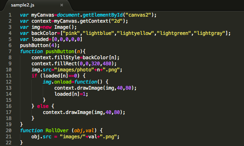Screen dimensions: 244x146
Task: Click the context.fillStyle statement
Action: 75,58
